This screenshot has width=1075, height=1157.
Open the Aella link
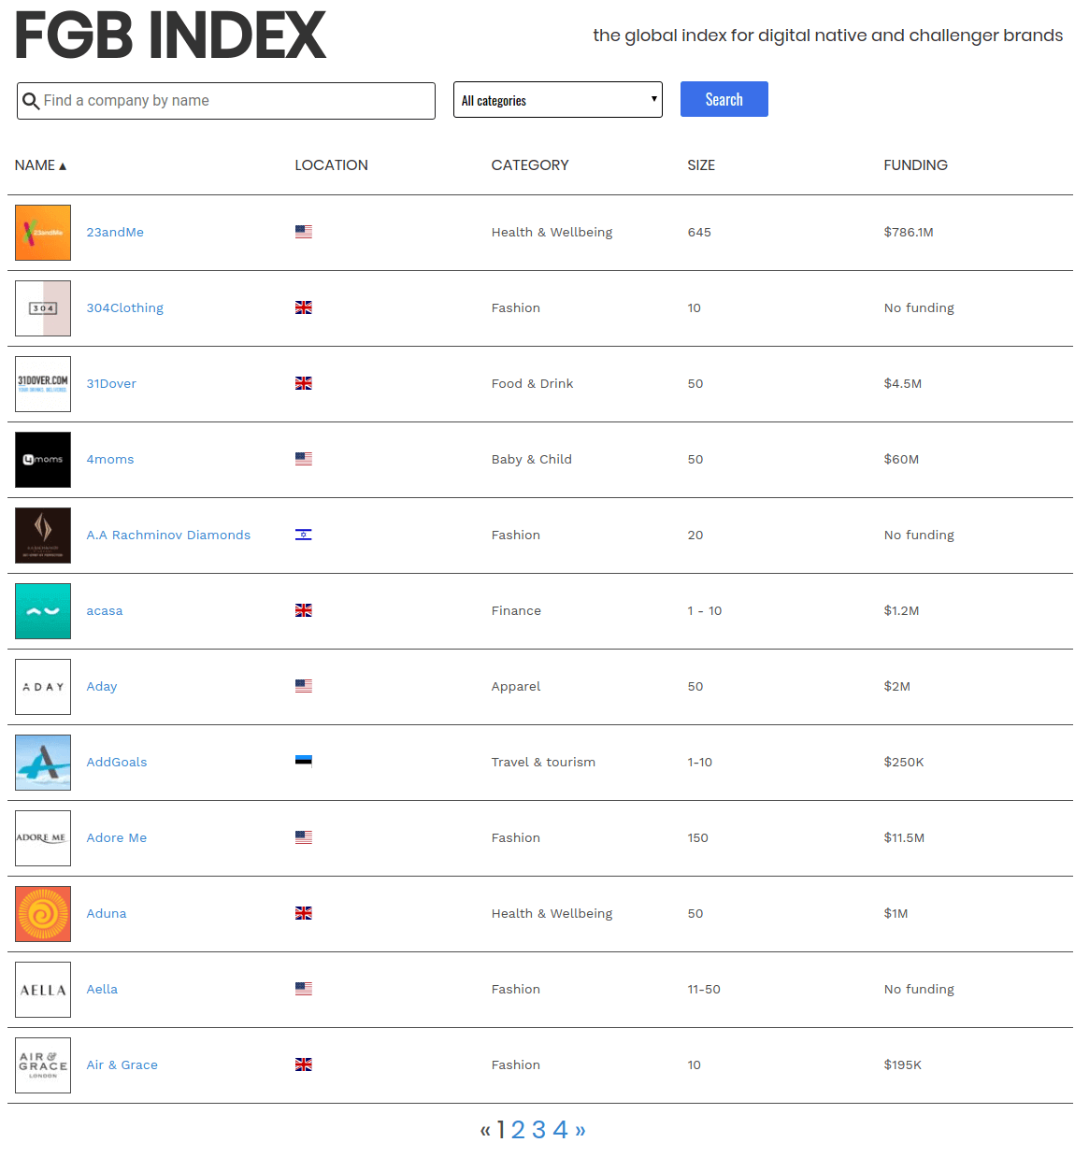coord(102,990)
